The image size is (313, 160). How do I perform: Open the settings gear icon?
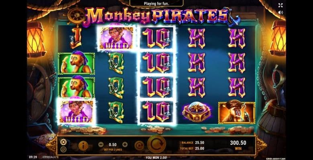click(63, 142)
